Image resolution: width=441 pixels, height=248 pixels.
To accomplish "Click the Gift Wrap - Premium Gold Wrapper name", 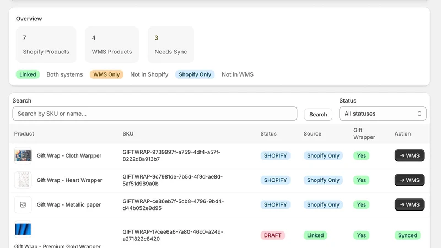I will 57,246.
